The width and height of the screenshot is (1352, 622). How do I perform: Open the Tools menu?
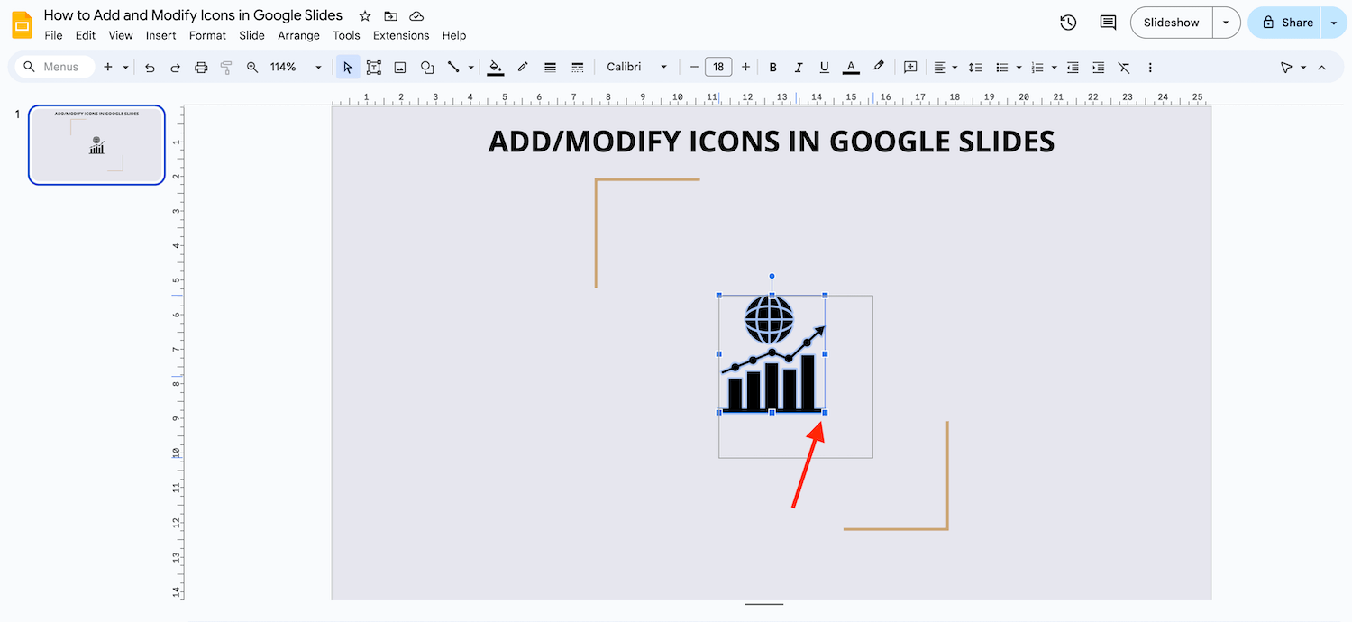[x=346, y=35]
